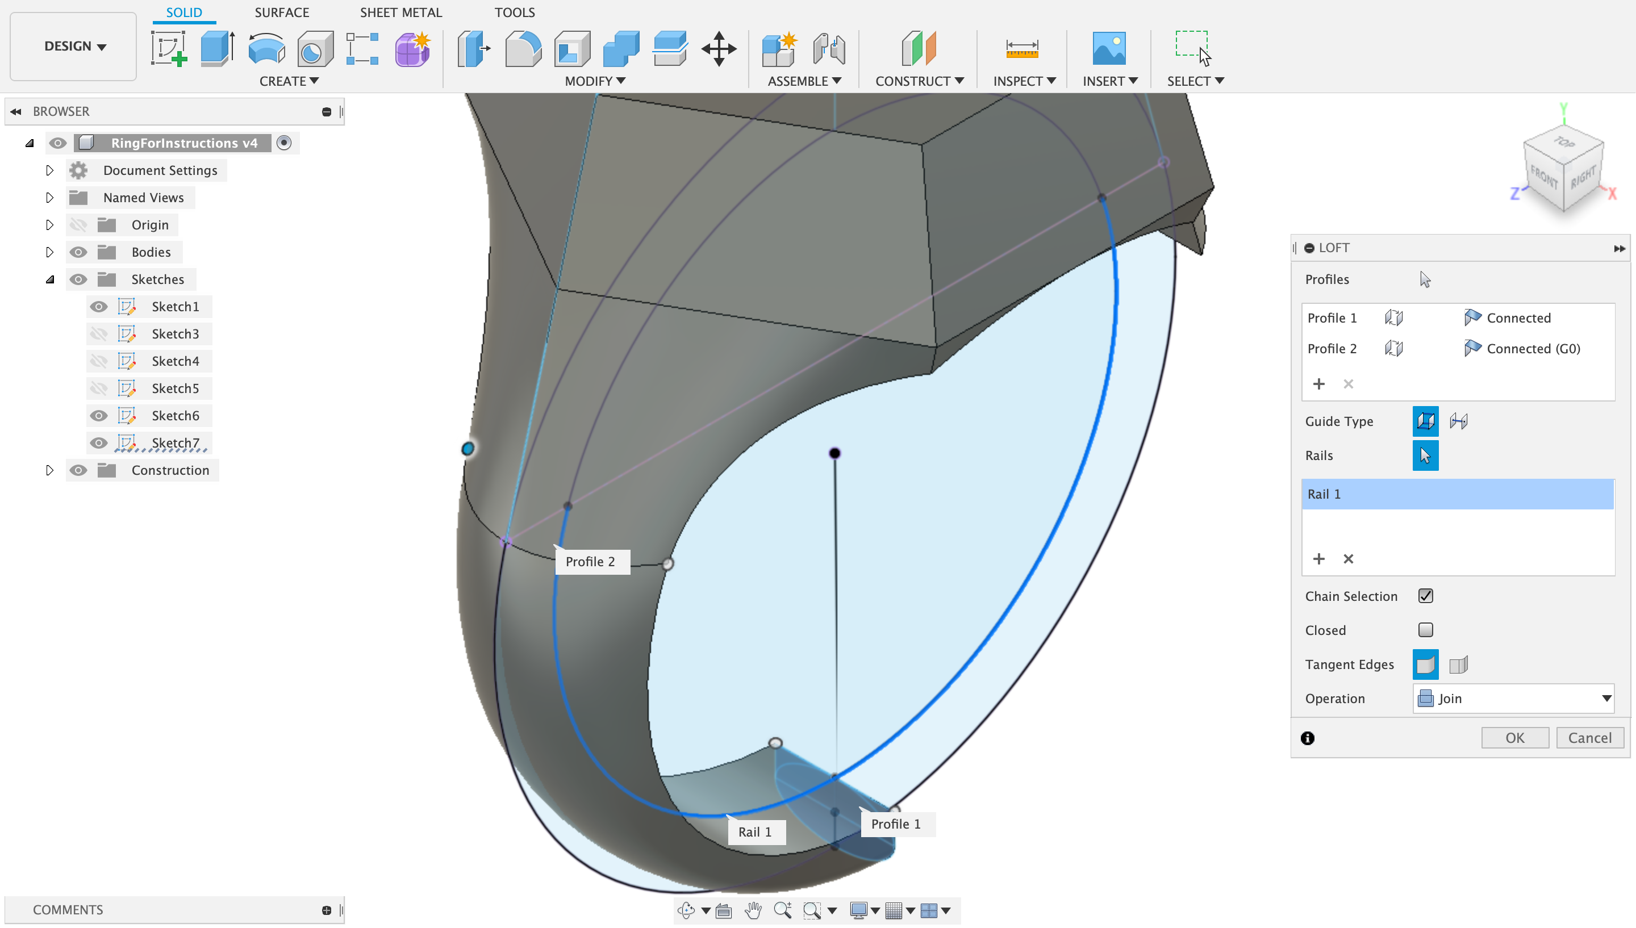Cancel the Loft dialog

(1589, 737)
